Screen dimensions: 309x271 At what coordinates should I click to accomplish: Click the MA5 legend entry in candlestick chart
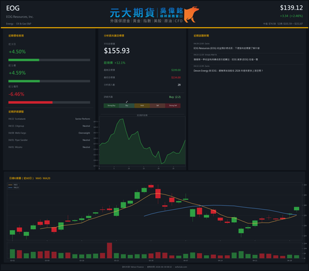point(13,185)
